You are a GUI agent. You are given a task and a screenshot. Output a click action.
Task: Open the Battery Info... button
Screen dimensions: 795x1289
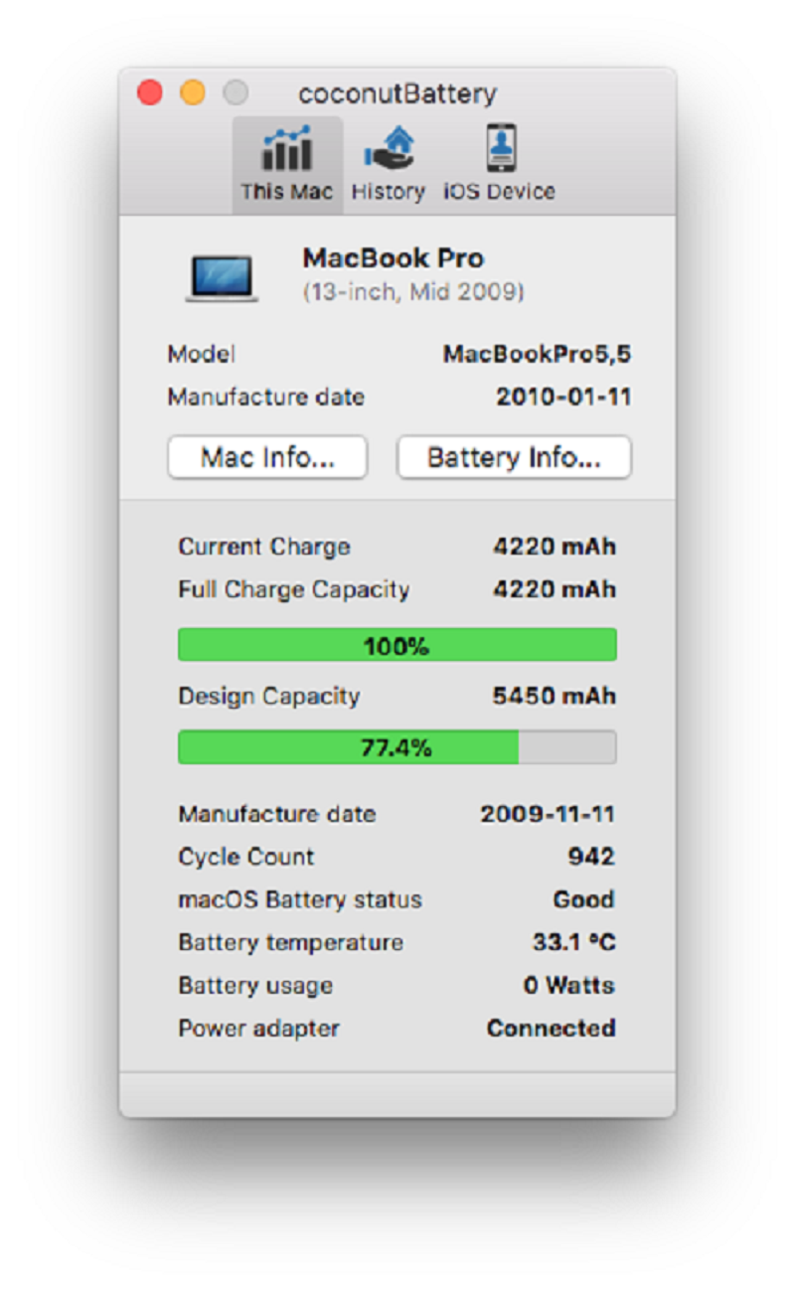click(514, 457)
